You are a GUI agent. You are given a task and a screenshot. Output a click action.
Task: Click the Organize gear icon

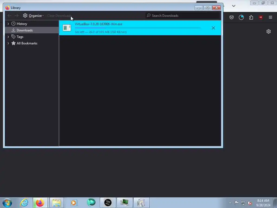click(x=25, y=15)
